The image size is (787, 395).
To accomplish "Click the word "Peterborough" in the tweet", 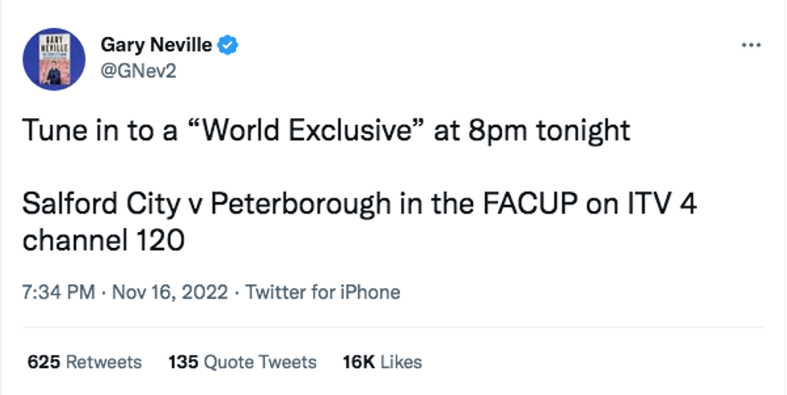I will pyautogui.click(x=297, y=204).
